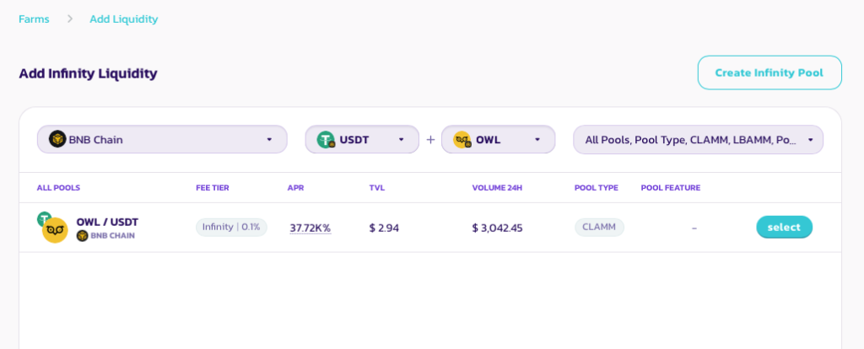
Task: Click the OWL token icon in selector
Action: (462, 140)
